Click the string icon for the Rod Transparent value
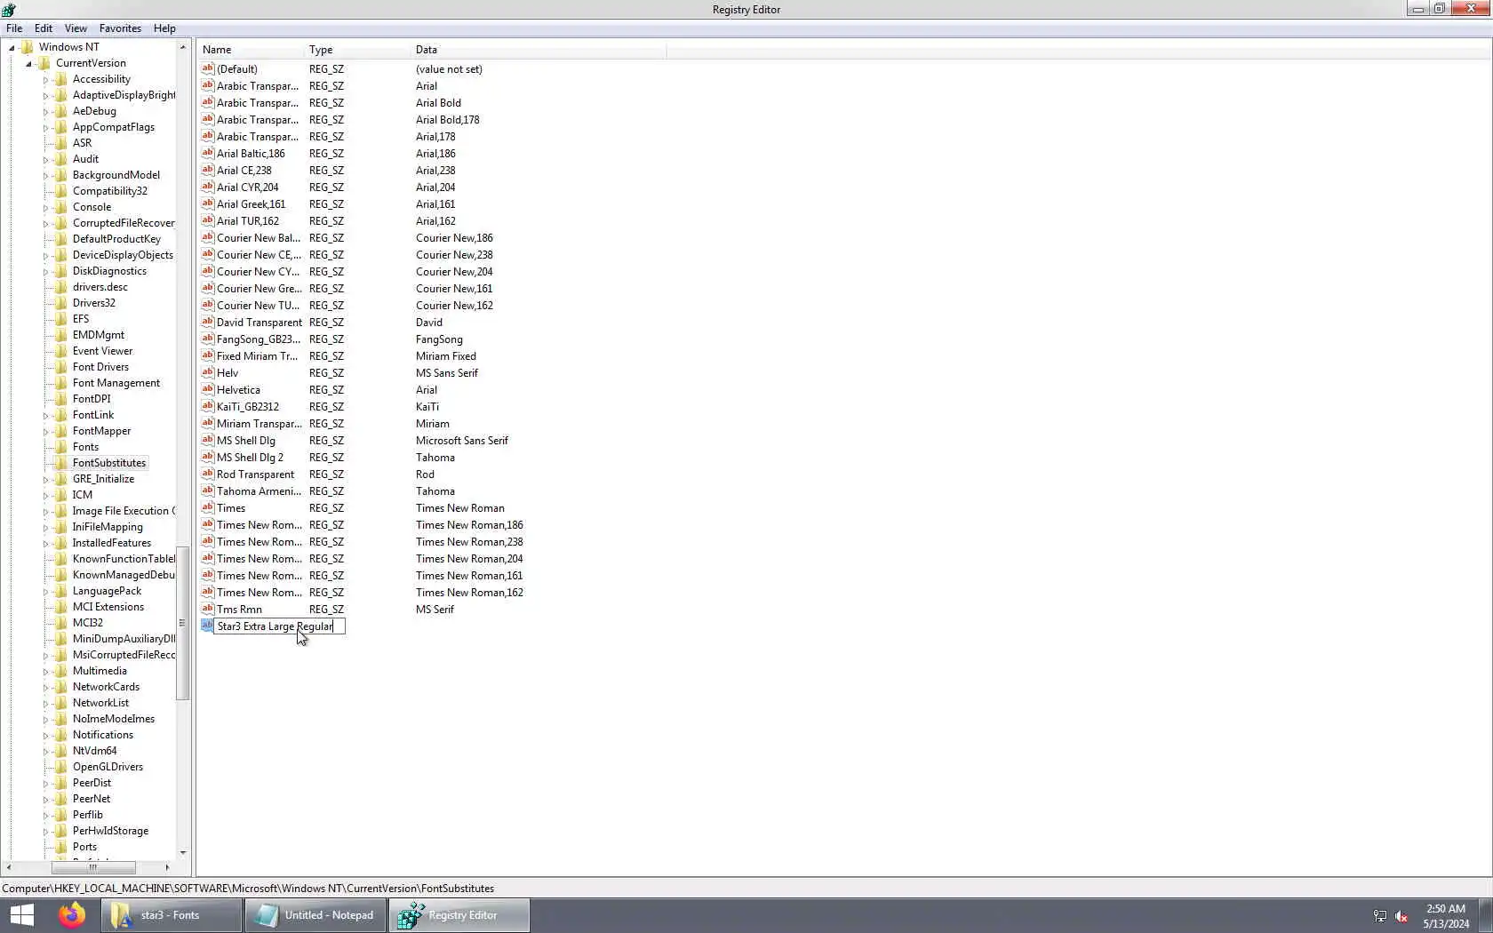Image resolution: width=1493 pixels, height=933 pixels. point(207,474)
